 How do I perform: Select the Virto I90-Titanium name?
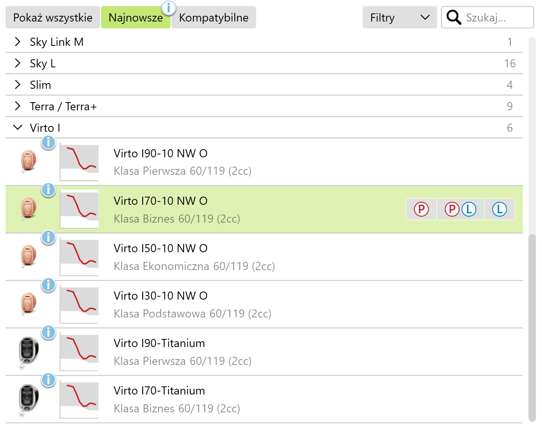159,343
